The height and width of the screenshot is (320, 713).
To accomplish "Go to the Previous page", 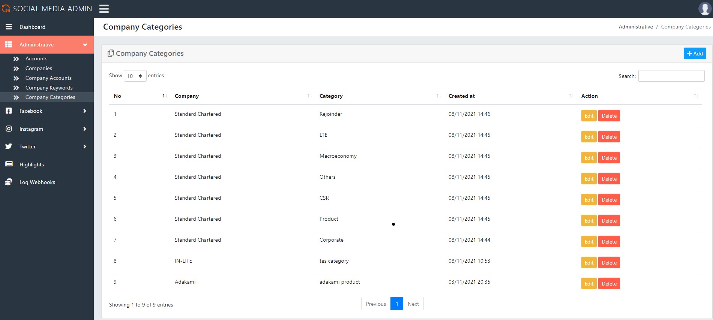I will coord(376,304).
